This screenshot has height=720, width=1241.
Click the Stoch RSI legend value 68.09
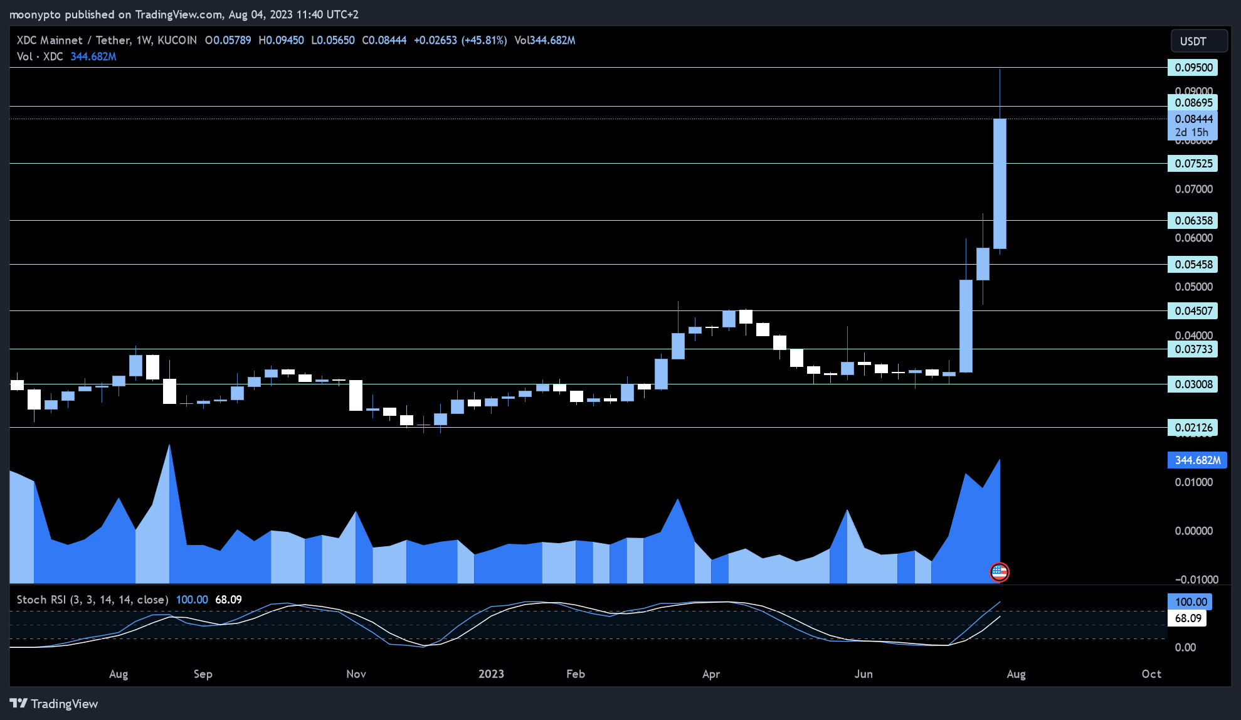(228, 600)
